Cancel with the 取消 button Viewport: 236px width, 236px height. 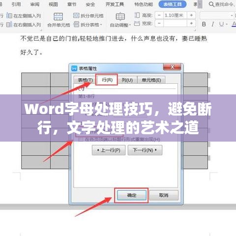click(x=164, y=195)
